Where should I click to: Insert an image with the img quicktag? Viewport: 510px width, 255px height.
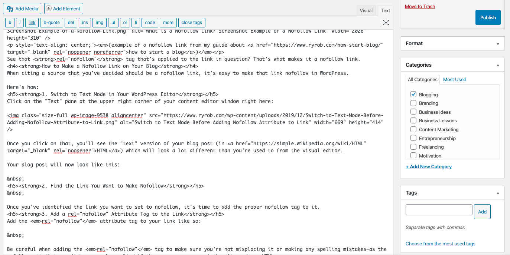coord(100,22)
